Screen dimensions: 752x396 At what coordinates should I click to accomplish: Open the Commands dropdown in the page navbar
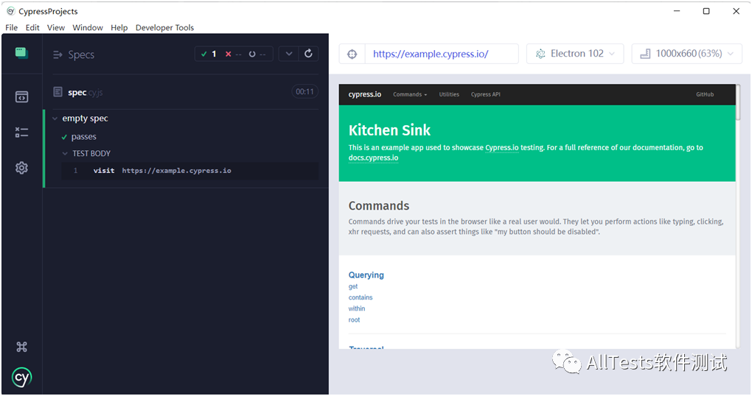click(410, 94)
